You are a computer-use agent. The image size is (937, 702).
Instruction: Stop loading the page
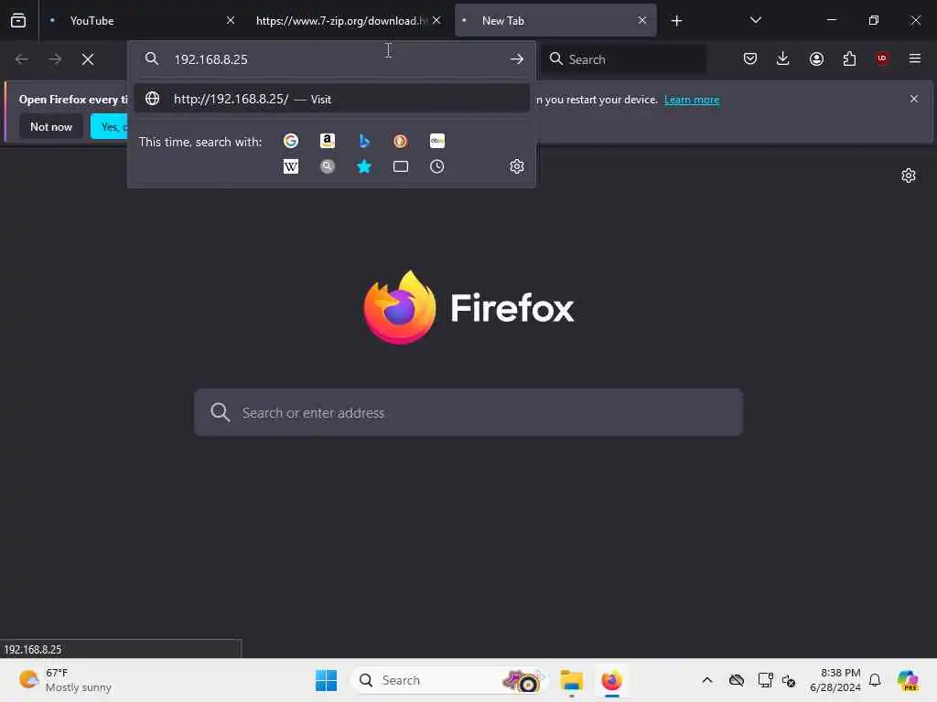pyautogui.click(x=88, y=59)
